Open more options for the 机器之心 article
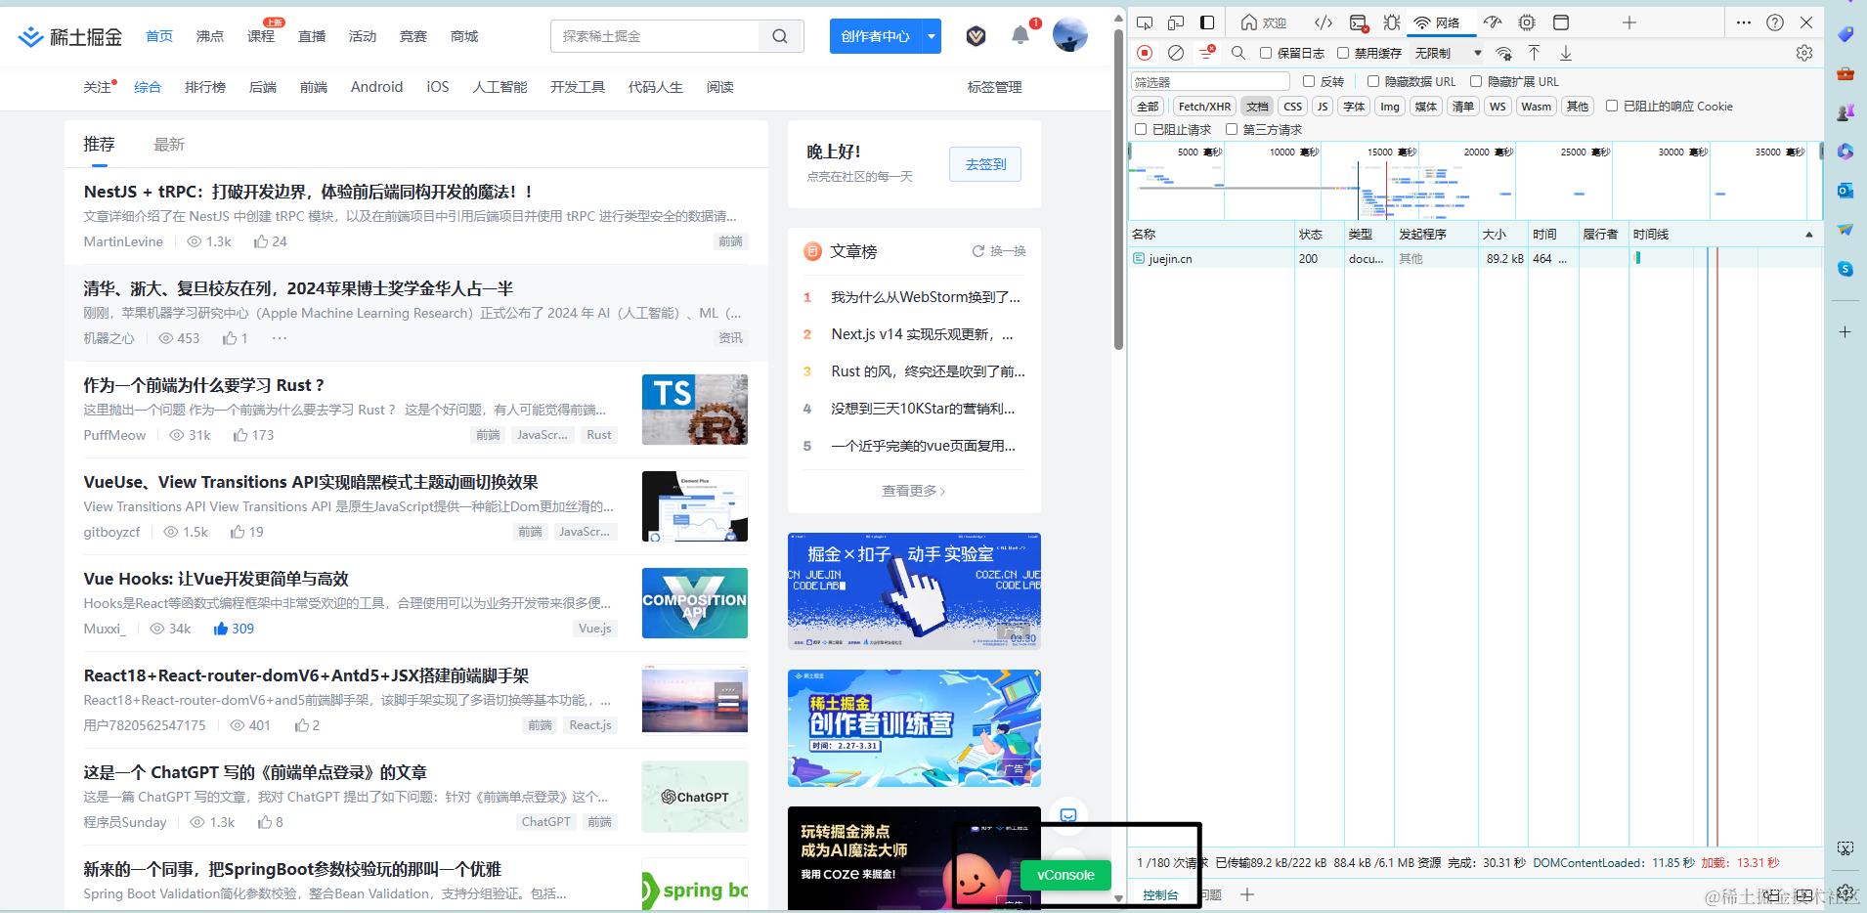 (280, 338)
